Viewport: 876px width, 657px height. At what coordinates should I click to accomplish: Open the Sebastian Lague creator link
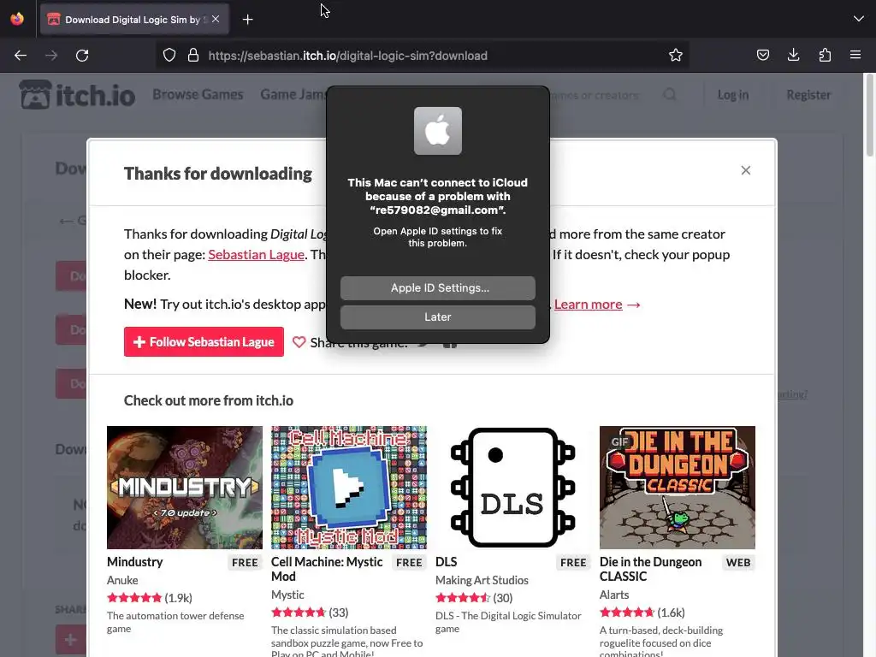coord(256,254)
